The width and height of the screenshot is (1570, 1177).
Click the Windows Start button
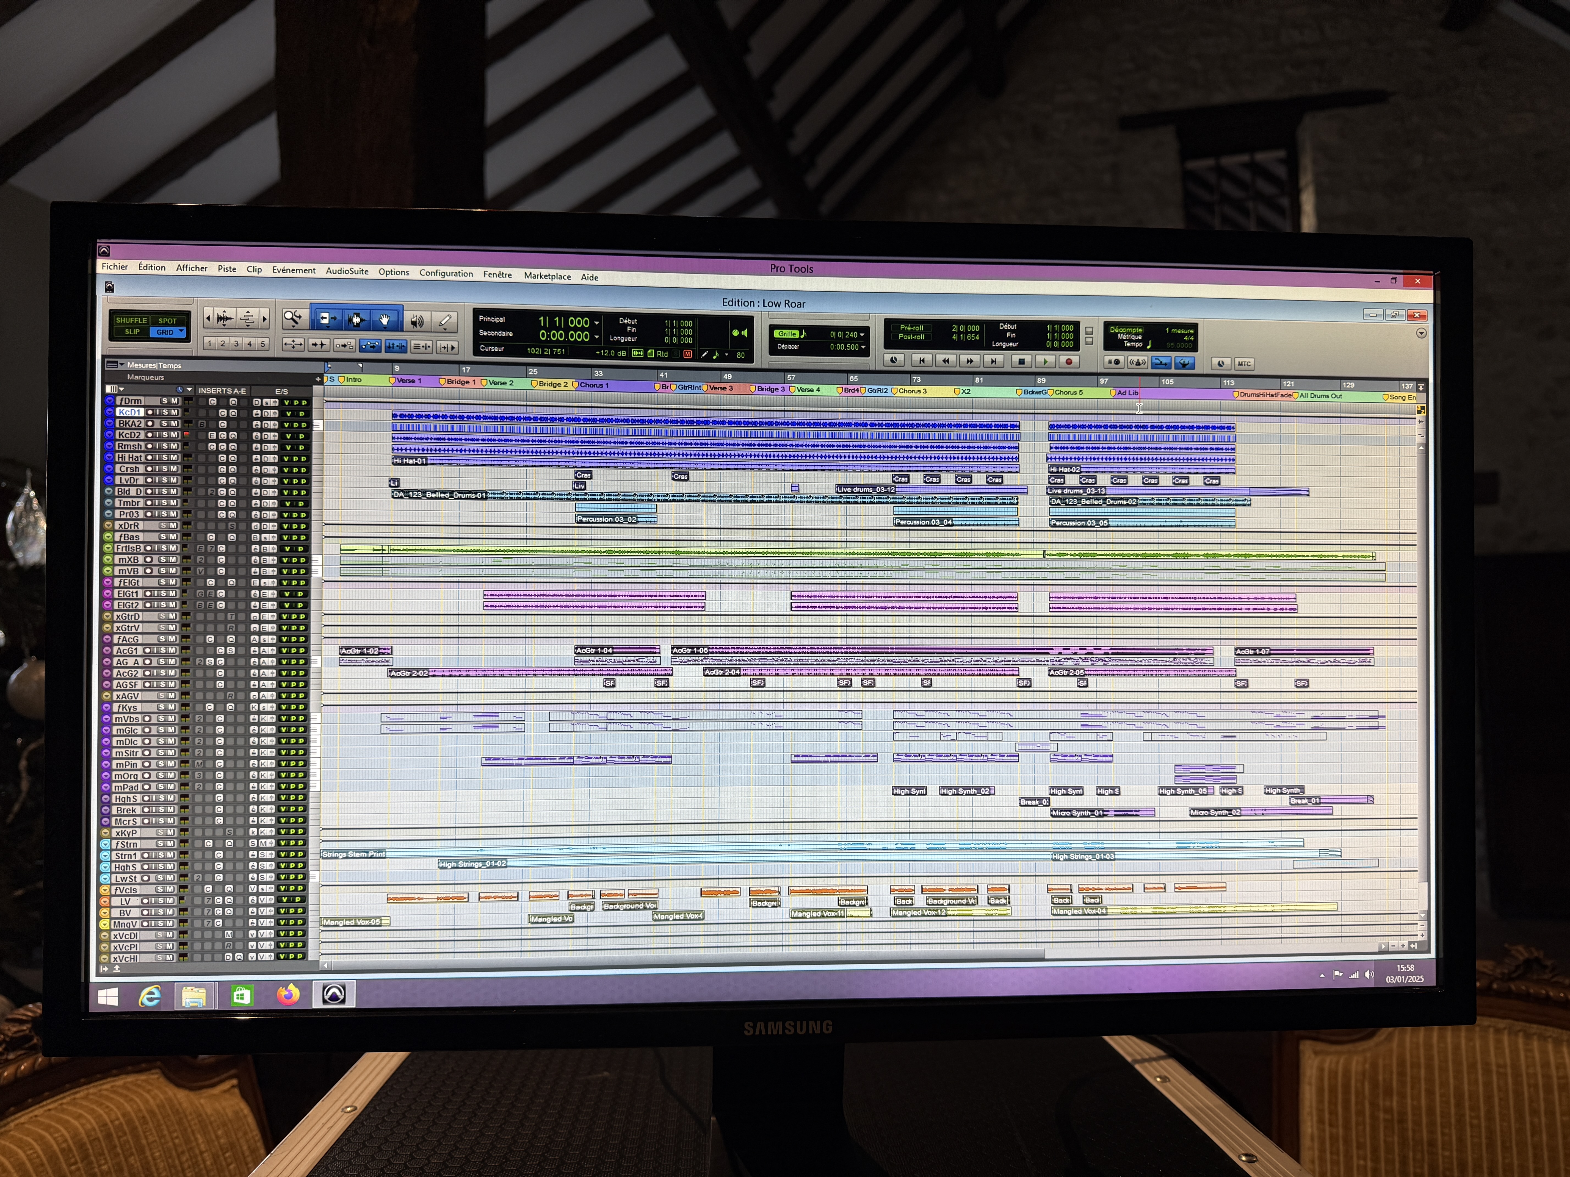(x=108, y=997)
